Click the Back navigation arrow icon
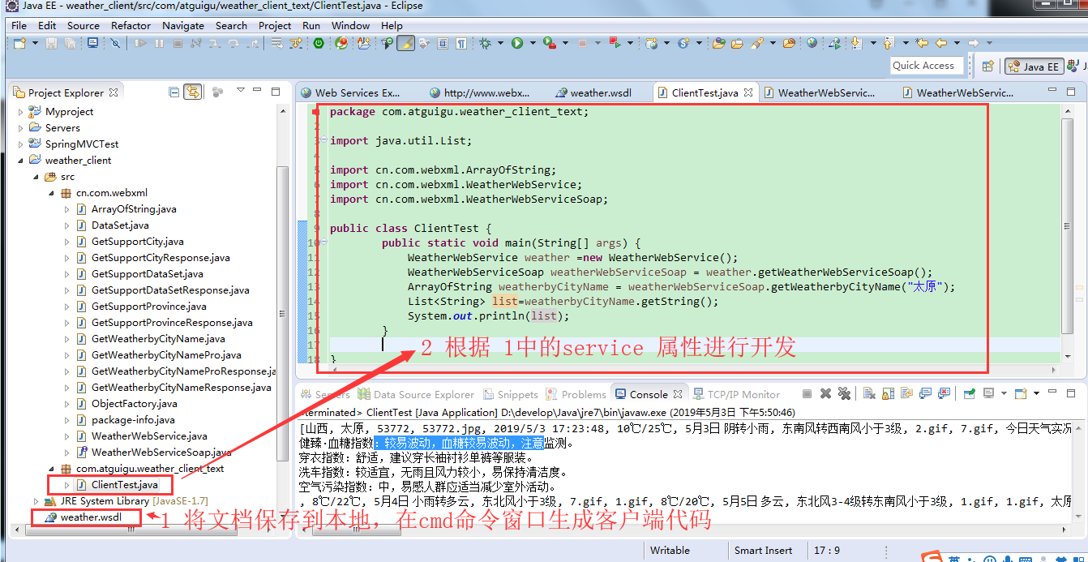1088x562 pixels. click(x=940, y=43)
